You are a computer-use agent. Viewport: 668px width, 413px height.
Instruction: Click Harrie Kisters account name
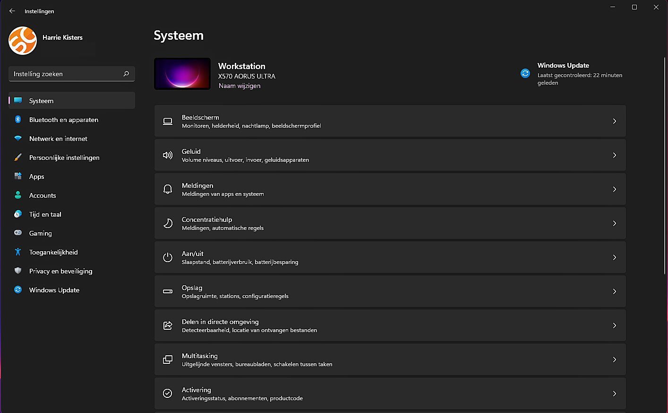(x=62, y=37)
